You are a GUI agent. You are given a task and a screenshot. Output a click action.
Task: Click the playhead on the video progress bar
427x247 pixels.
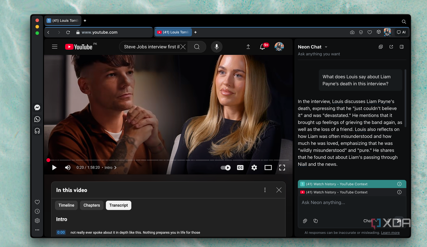(48, 160)
